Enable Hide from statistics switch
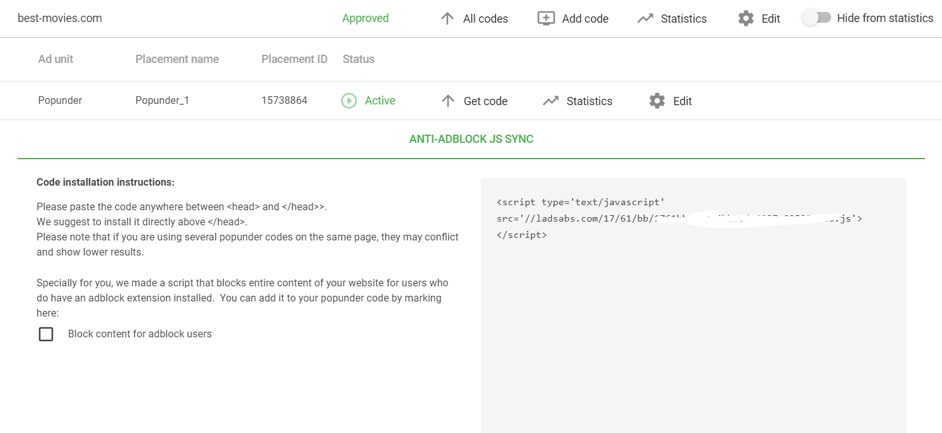This screenshot has height=433, width=942. click(x=817, y=18)
